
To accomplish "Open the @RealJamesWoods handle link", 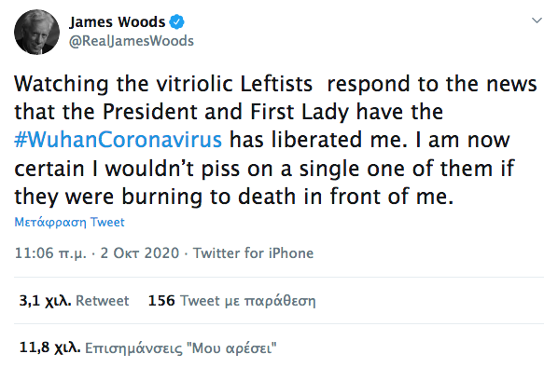I will click(132, 41).
